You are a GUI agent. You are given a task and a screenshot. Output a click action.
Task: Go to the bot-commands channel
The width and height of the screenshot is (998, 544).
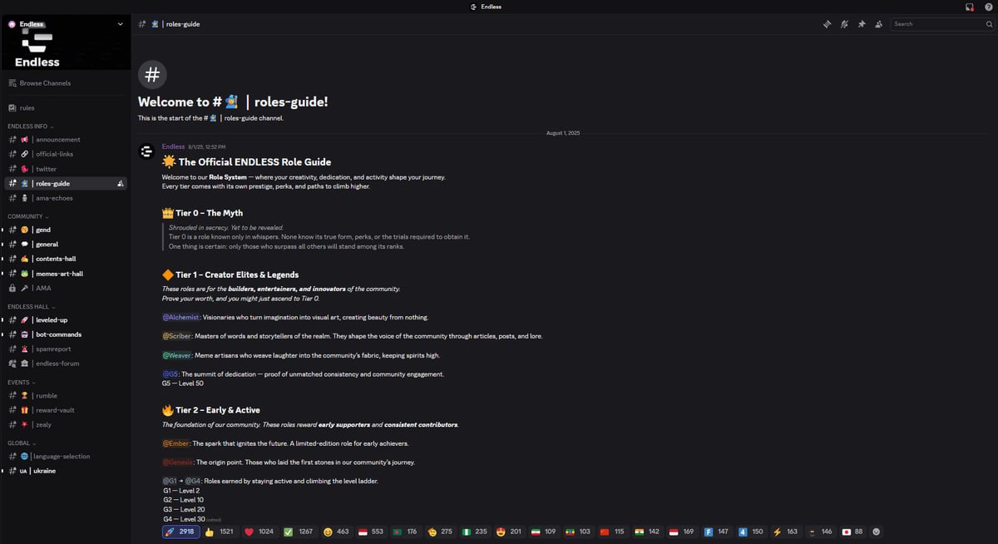66,334
